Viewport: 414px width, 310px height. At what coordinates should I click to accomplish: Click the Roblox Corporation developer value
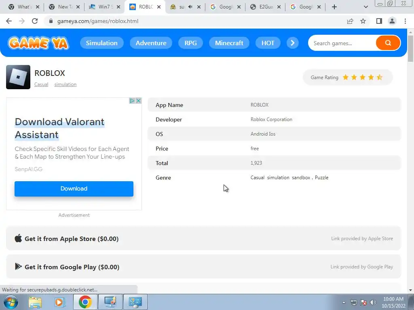tap(271, 119)
